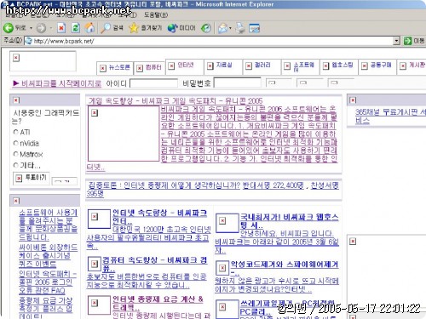This screenshot has height=319, width=426.
Task: Click the Back arrow toolbar icon
Action: coord(9,28)
